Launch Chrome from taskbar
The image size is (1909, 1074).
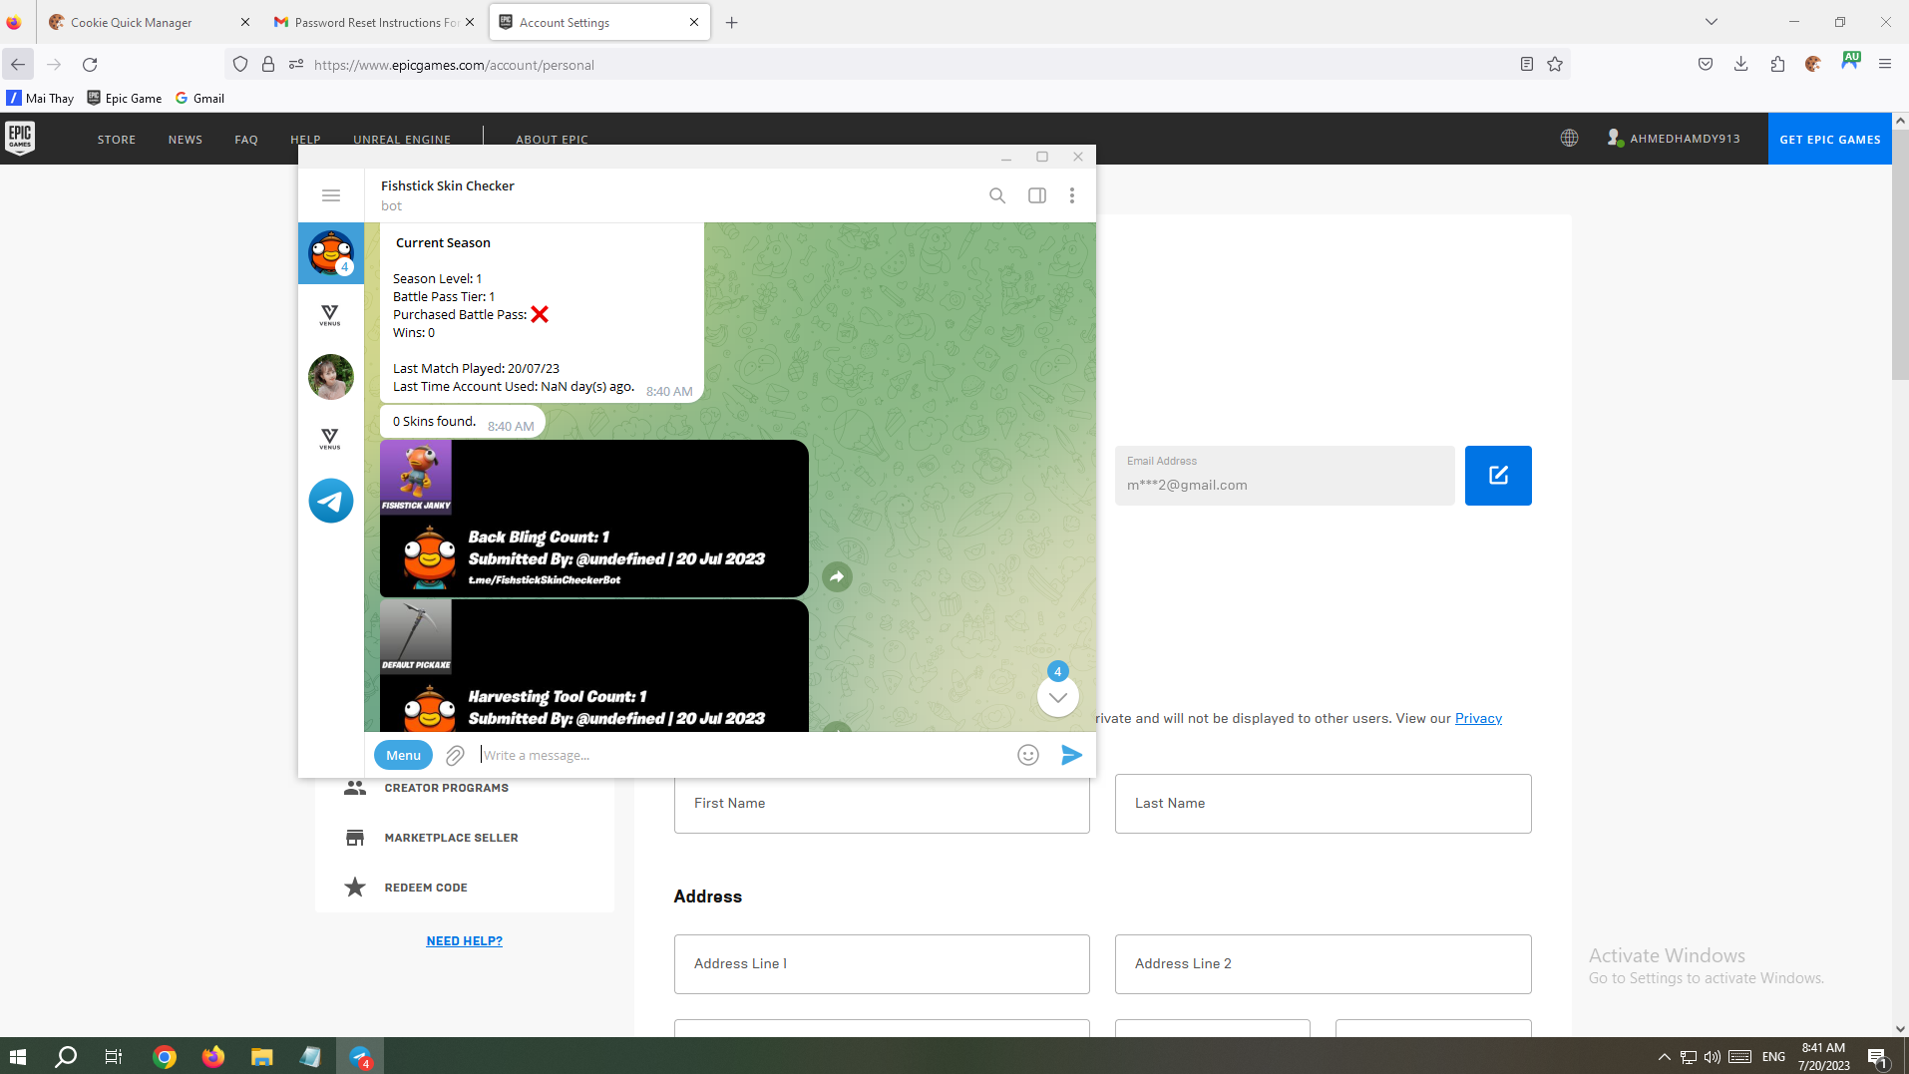coord(165,1056)
